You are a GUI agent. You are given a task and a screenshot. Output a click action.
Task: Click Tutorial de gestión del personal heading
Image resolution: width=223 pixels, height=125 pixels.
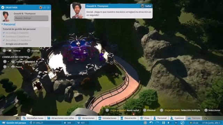coord(19,29)
